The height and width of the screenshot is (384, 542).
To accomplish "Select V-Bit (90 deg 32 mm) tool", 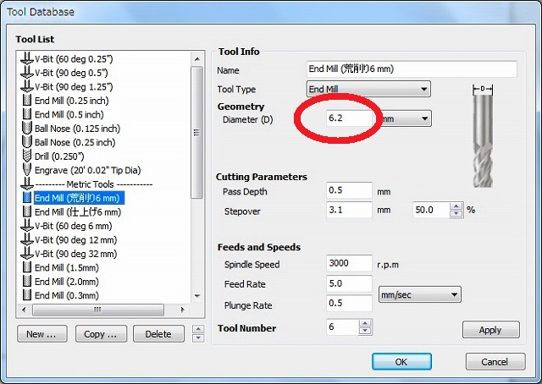I will coord(76,254).
